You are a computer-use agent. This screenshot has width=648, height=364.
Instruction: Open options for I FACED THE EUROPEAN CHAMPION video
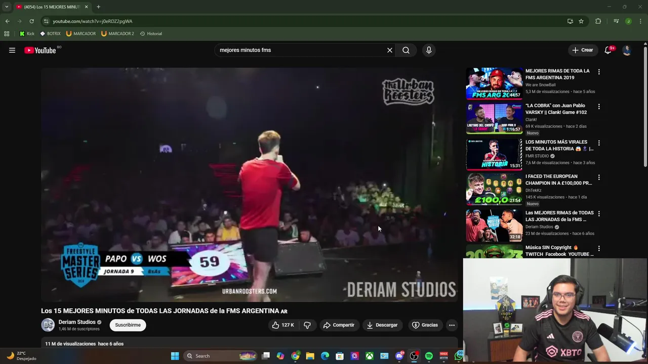click(599, 177)
